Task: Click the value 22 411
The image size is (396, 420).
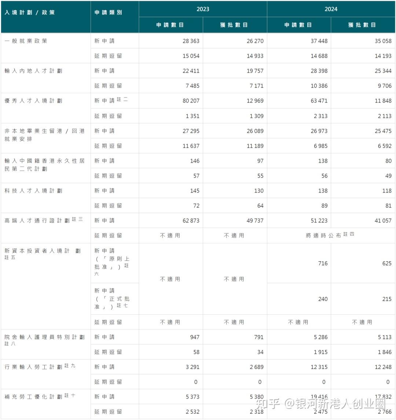Action: (191, 71)
